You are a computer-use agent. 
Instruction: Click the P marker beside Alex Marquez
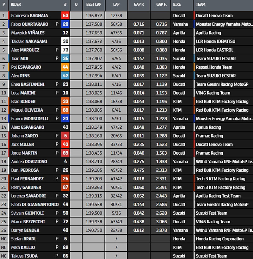click(x=57, y=50)
